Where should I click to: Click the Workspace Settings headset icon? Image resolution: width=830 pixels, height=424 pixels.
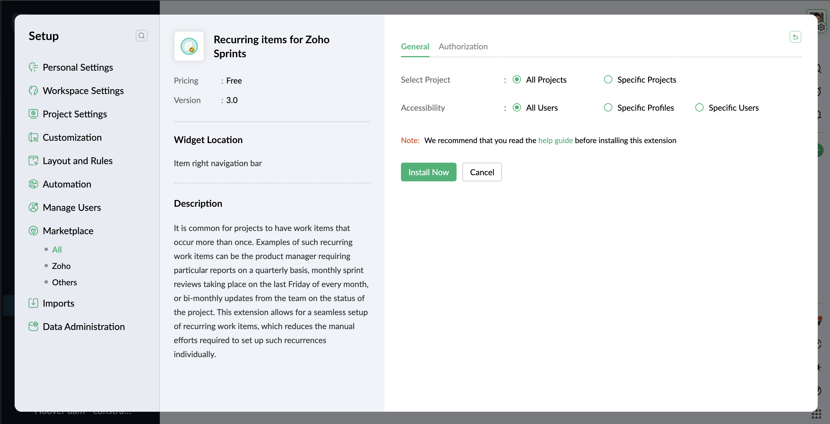point(33,91)
